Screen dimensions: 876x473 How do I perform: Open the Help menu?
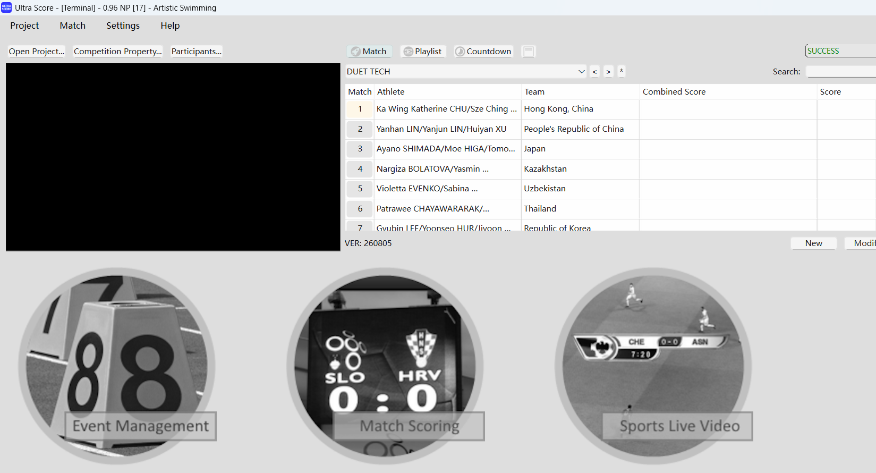pyautogui.click(x=170, y=26)
